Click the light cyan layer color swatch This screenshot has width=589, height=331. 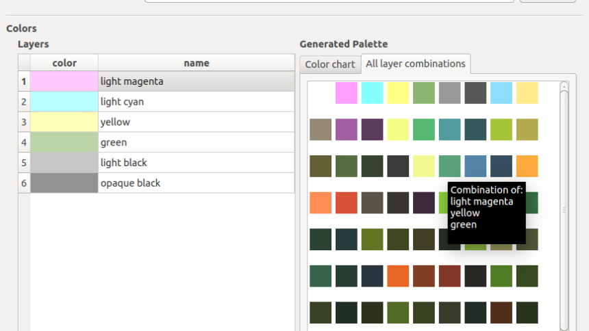tap(64, 102)
